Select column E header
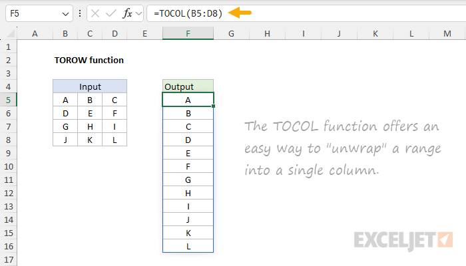Viewport: 466px width, 266px height. [x=144, y=33]
